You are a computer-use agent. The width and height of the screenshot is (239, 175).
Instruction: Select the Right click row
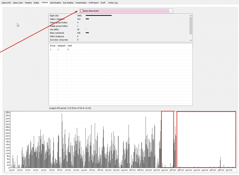pos(119,16)
